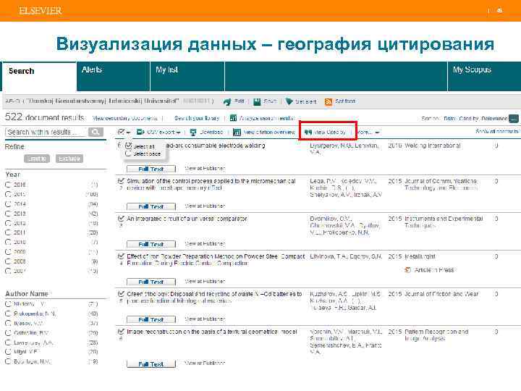Uncheck the 'Simulation of the control process' result
Image resolution: width=521 pixels, height=391 pixels.
tap(121, 181)
